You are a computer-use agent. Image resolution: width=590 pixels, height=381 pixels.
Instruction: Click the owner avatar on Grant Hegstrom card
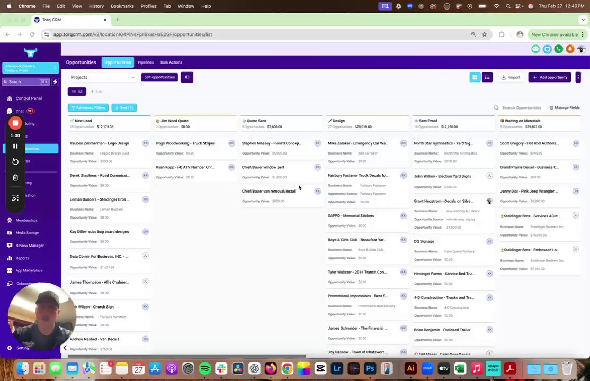click(489, 201)
